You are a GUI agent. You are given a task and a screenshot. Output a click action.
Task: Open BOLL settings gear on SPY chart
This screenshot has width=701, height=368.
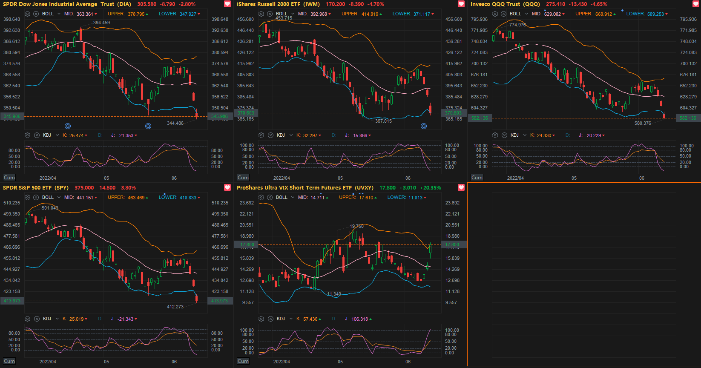(x=28, y=197)
